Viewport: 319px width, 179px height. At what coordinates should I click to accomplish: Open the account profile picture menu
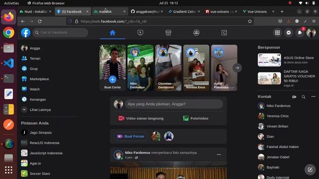tap(311, 33)
